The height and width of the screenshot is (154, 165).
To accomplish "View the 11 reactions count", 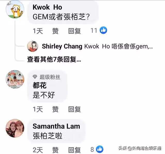I will pos(94,30).
